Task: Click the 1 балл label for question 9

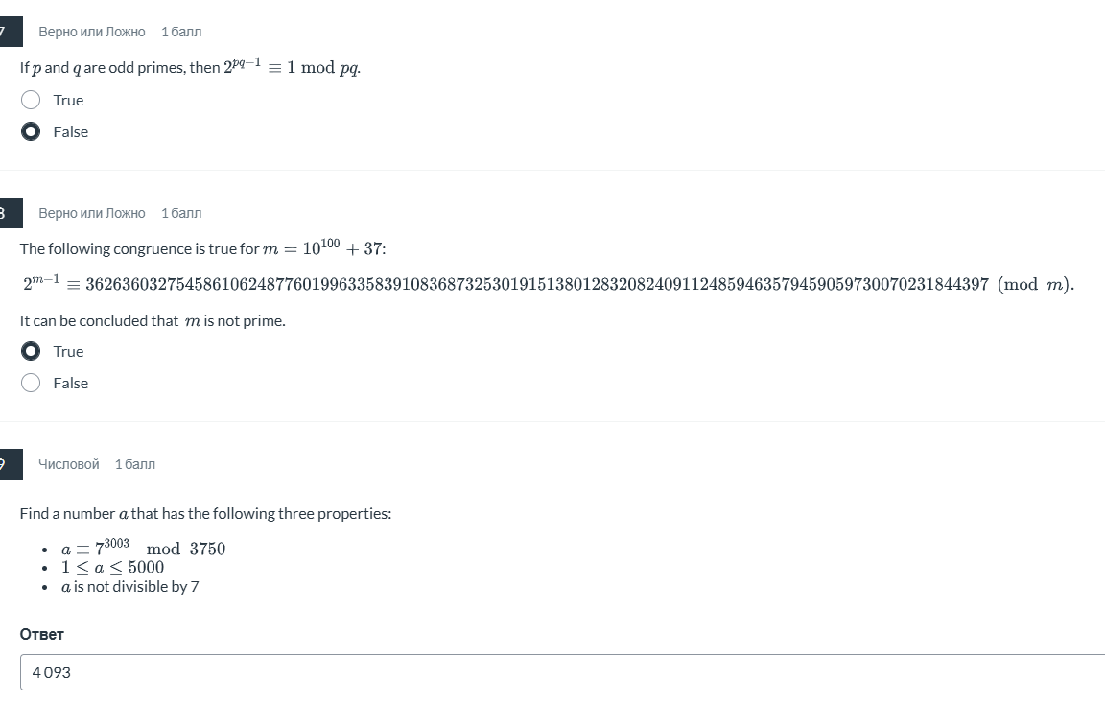Action: [135, 464]
